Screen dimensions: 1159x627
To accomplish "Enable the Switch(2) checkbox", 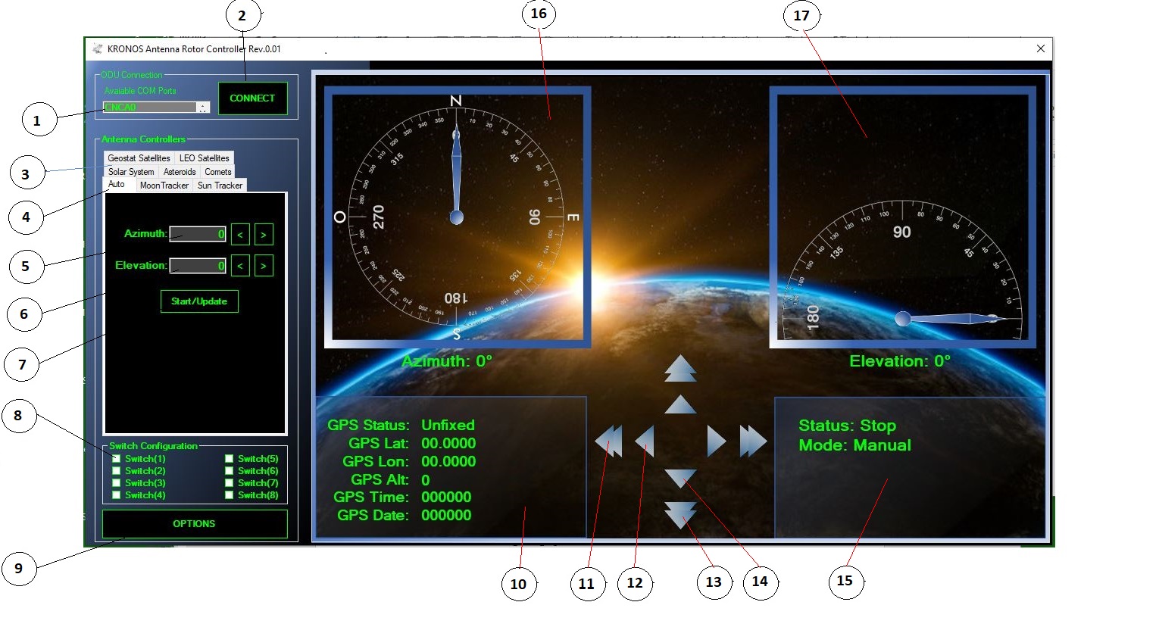I will tap(117, 471).
